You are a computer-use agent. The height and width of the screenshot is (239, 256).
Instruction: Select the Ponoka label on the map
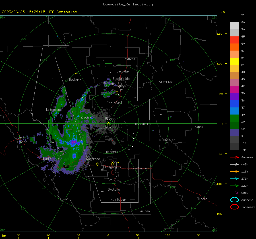130,59
